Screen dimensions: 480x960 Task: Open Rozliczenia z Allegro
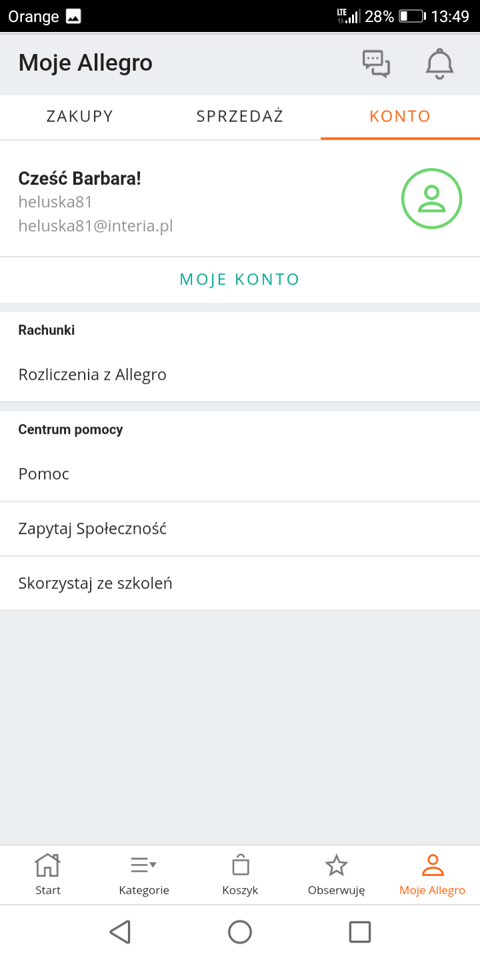click(92, 374)
